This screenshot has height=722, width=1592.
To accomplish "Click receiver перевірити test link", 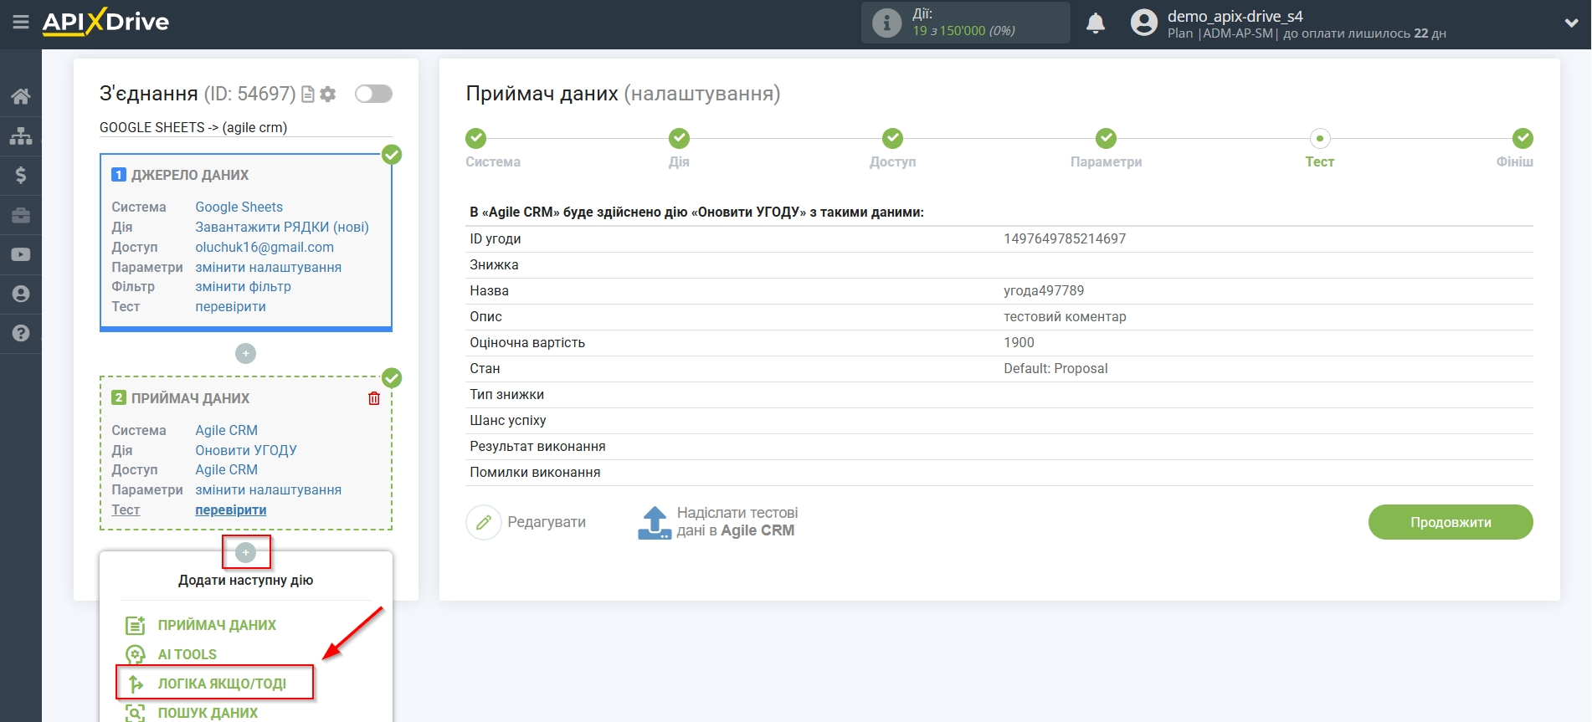I will click(230, 509).
